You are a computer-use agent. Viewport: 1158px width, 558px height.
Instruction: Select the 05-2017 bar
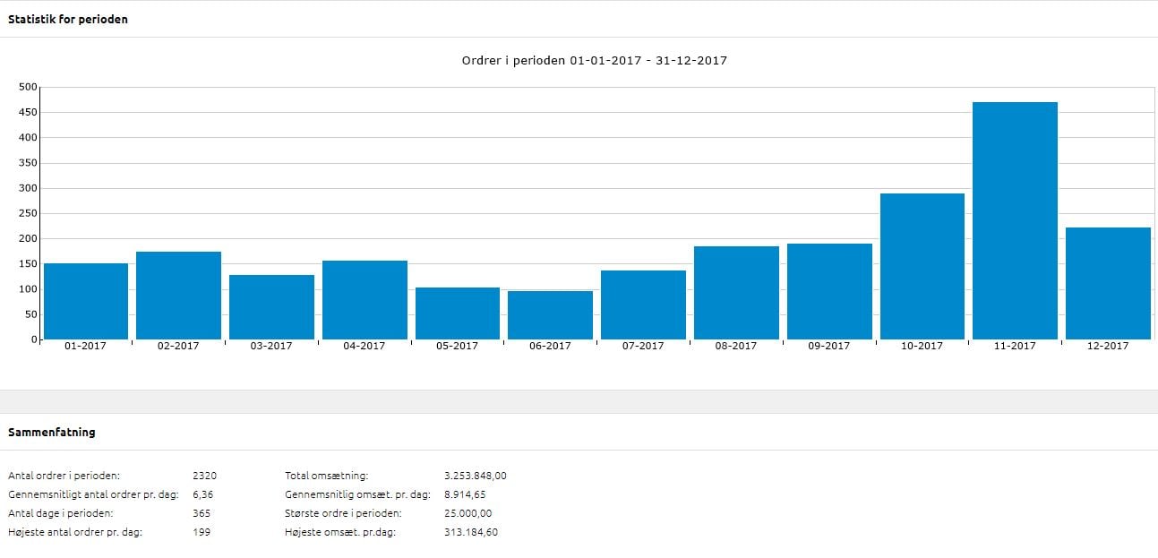tap(458, 313)
